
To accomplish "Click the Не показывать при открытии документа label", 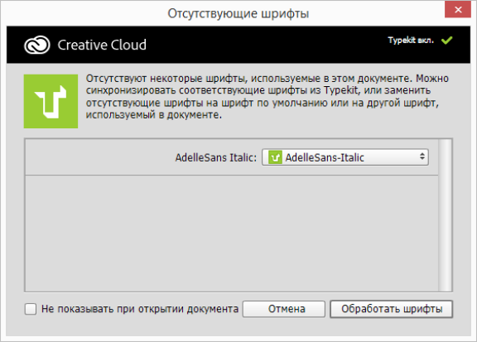I will [x=140, y=309].
